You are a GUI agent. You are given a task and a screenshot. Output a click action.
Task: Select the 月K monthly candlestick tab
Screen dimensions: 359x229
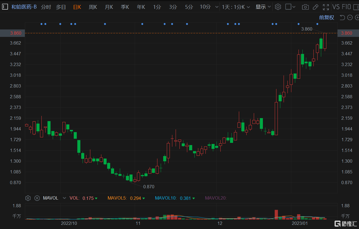point(109,7)
